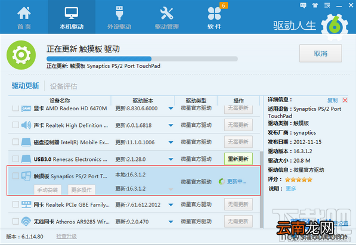Click the badge number 6 on 软件
The image size is (356, 245).
click(224, 5)
